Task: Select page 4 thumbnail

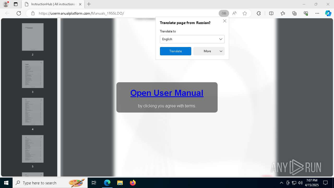Action: pyautogui.click(x=33, y=111)
